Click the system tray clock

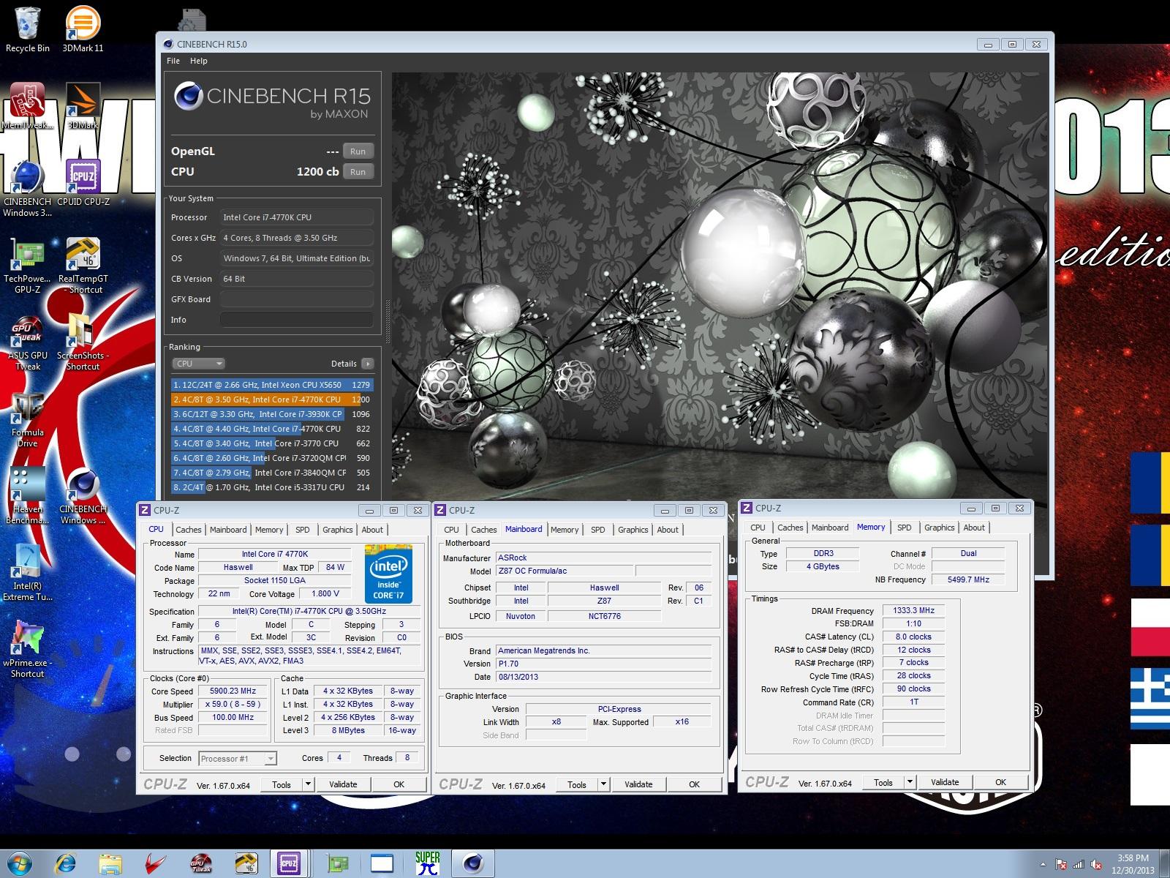pos(1133,864)
